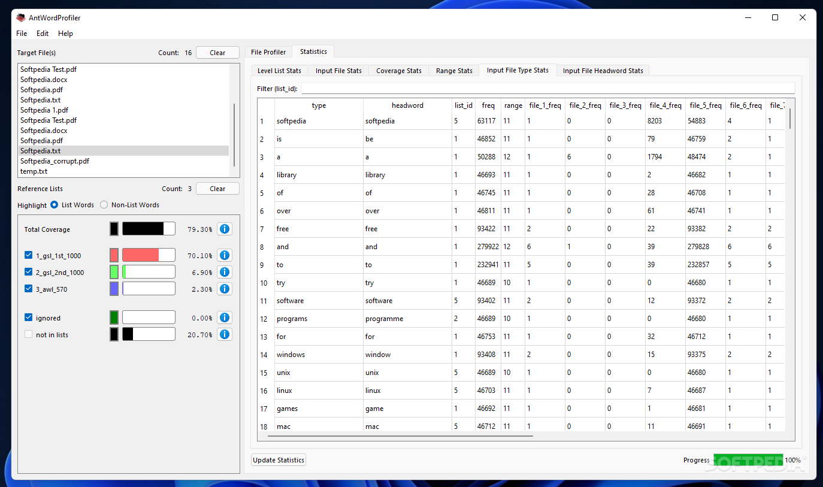
Task: Select temp.txt in target files
Action: [x=123, y=171]
